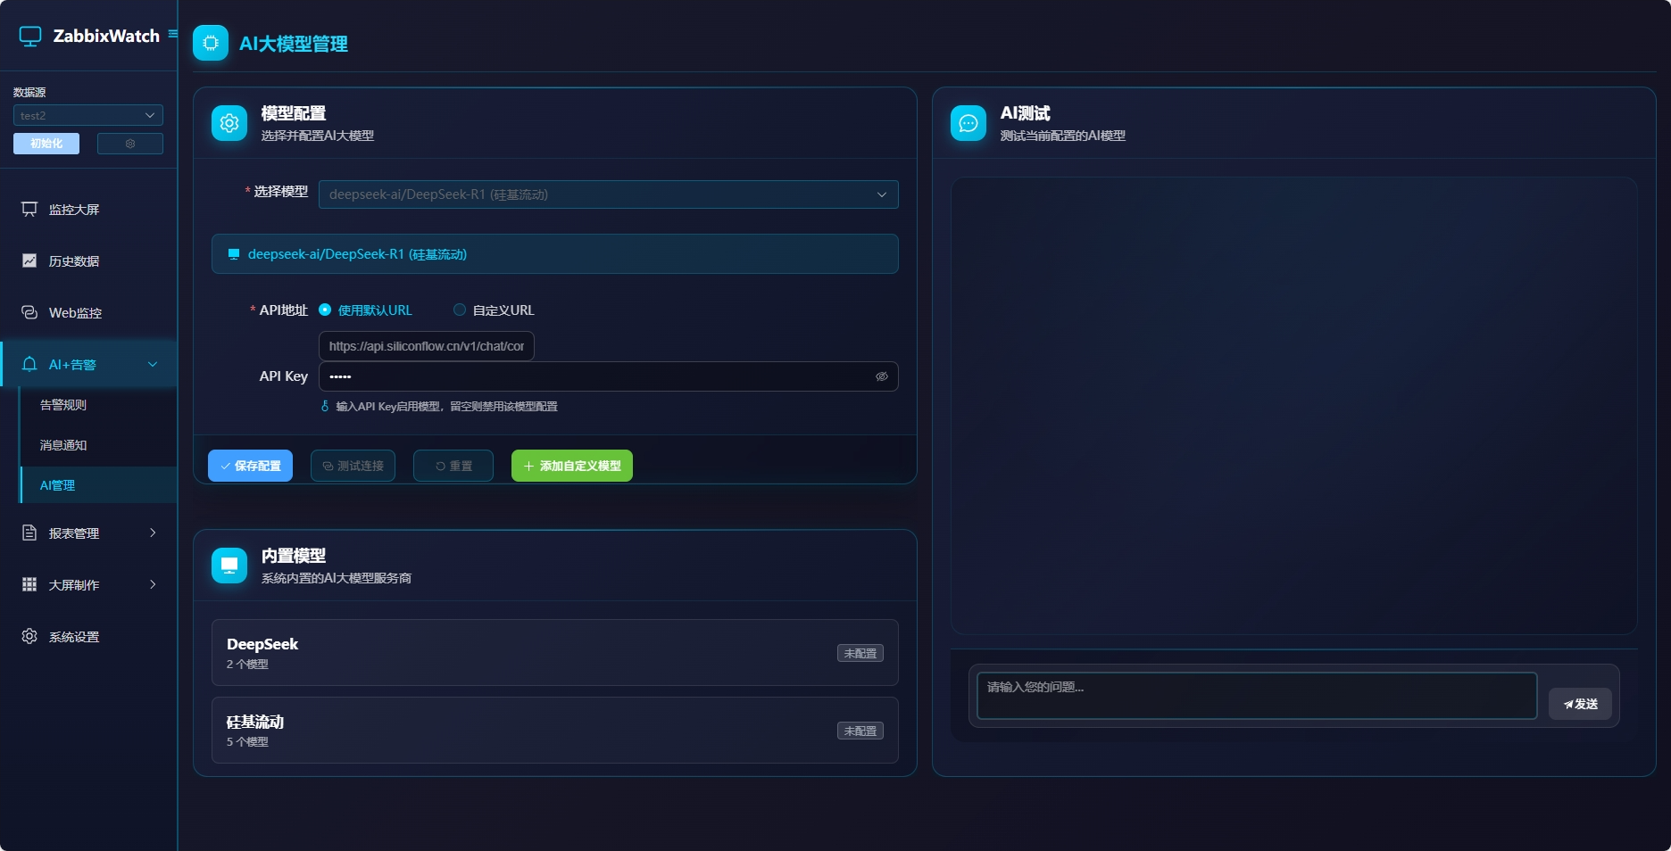Click the AI test question input field
The image size is (1671, 851).
point(1256,696)
